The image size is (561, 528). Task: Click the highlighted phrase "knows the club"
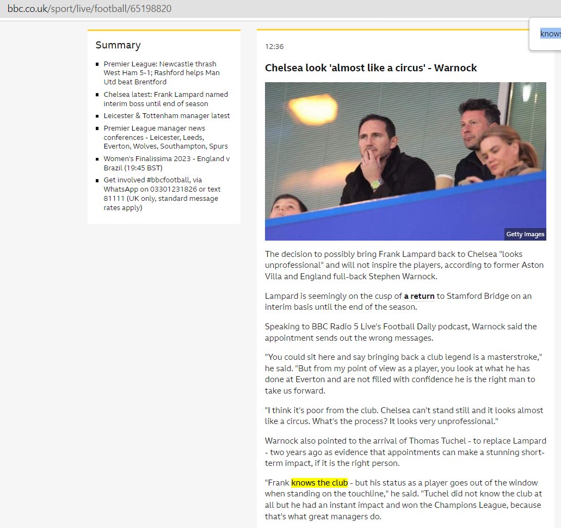coord(319,482)
